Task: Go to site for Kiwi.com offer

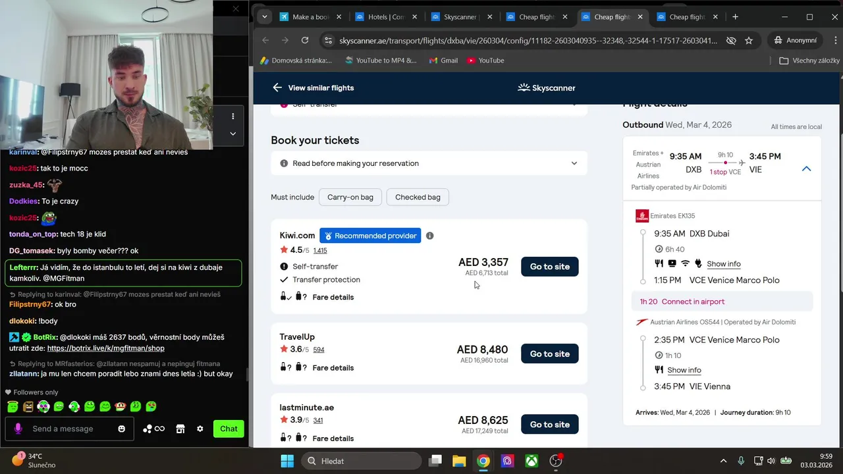Action: tap(550, 267)
